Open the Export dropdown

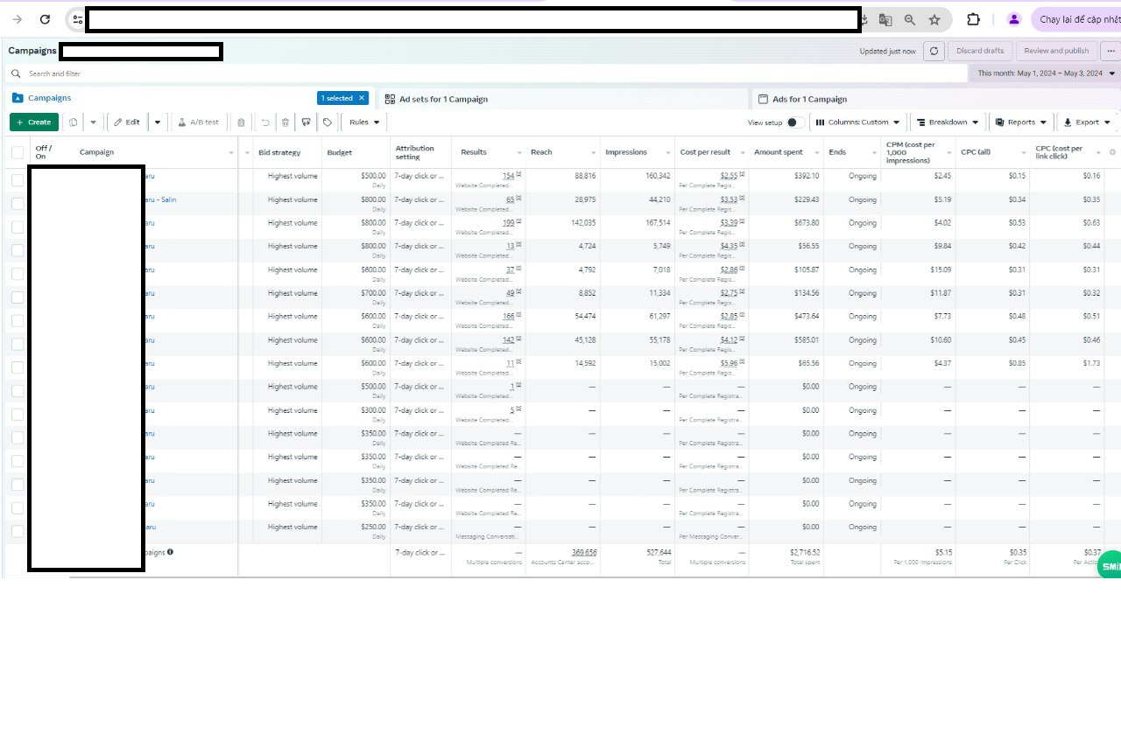coord(1087,122)
